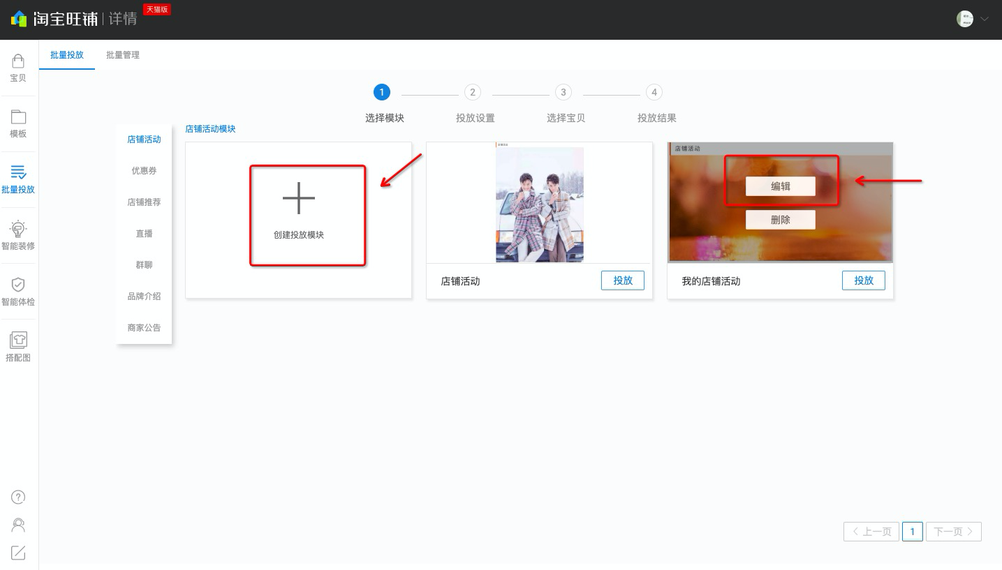This screenshot has width=1002, height=570.
Task: Select 直播 in the module list
Action: [144, 234]
